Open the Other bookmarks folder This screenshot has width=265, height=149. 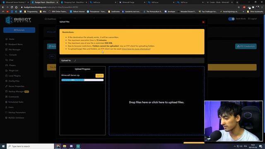point(255,12)
